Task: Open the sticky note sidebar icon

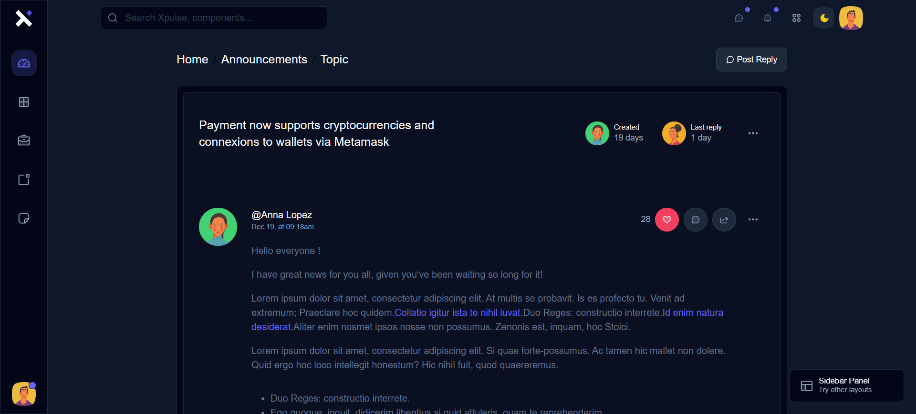Action: point(24,218)
